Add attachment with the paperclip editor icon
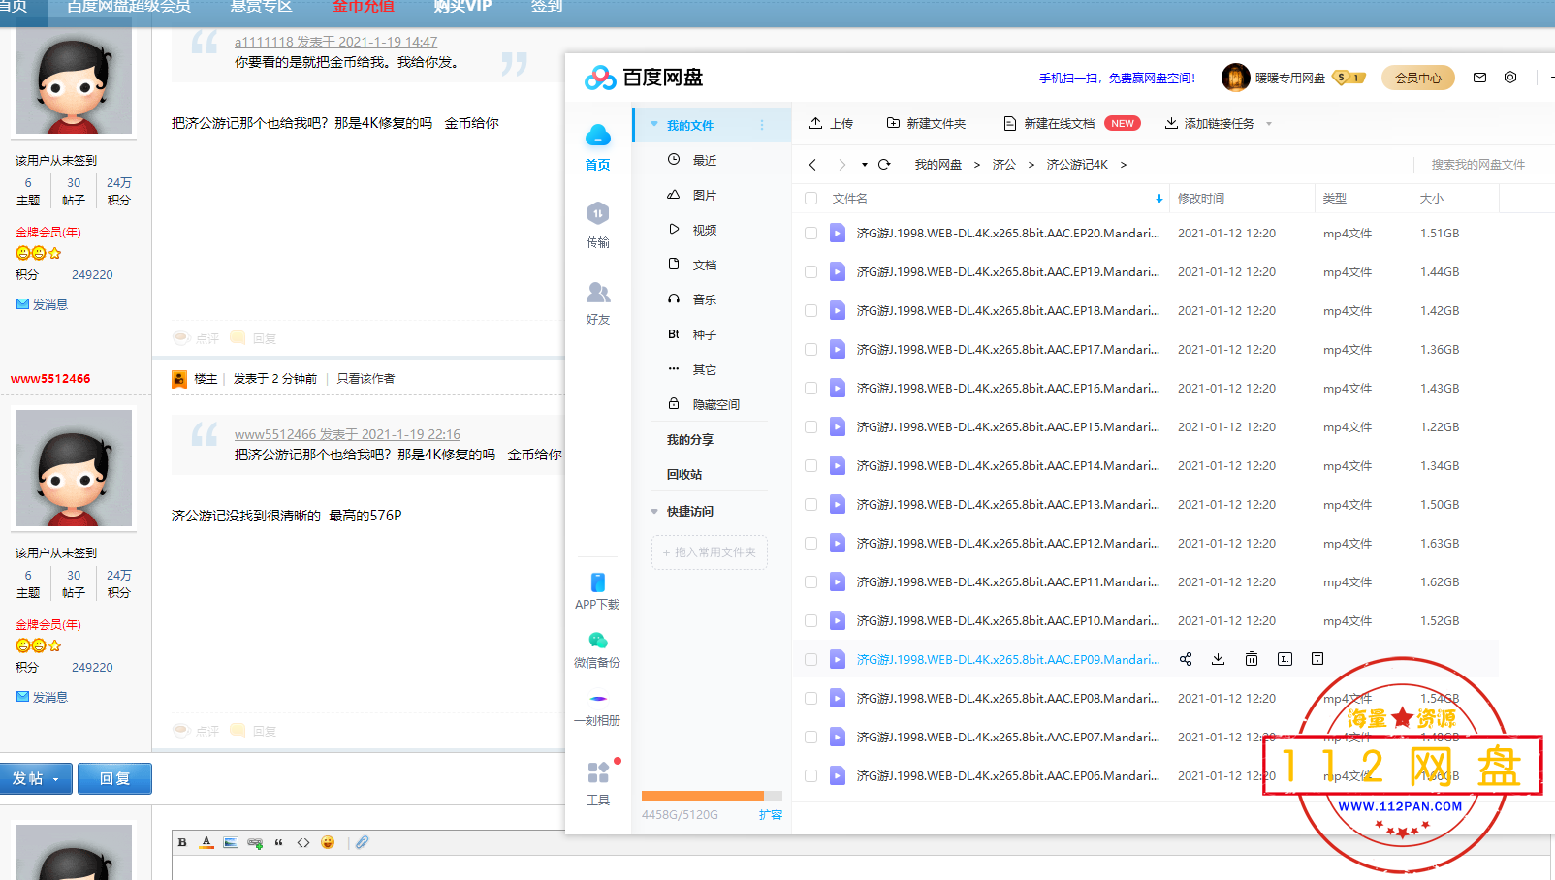This screenshot has height=880, width=1555. pyautogui.click(x=362, y=842)
